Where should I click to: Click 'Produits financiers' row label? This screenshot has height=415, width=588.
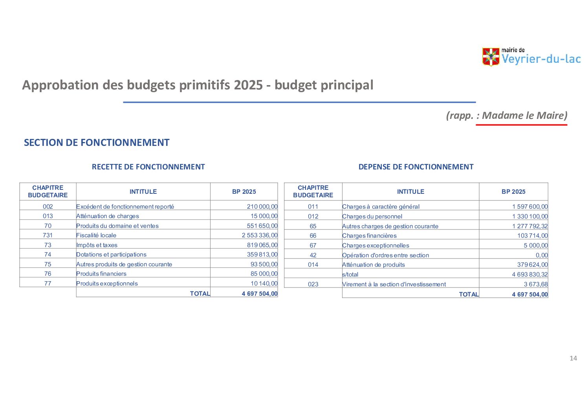101,274
